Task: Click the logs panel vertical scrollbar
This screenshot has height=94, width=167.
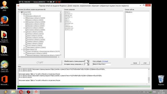Action: pyautogui.click(x=149, y=76)
